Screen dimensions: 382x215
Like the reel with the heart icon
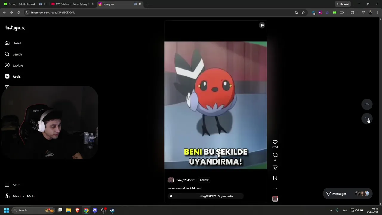(x=275, y=142)
